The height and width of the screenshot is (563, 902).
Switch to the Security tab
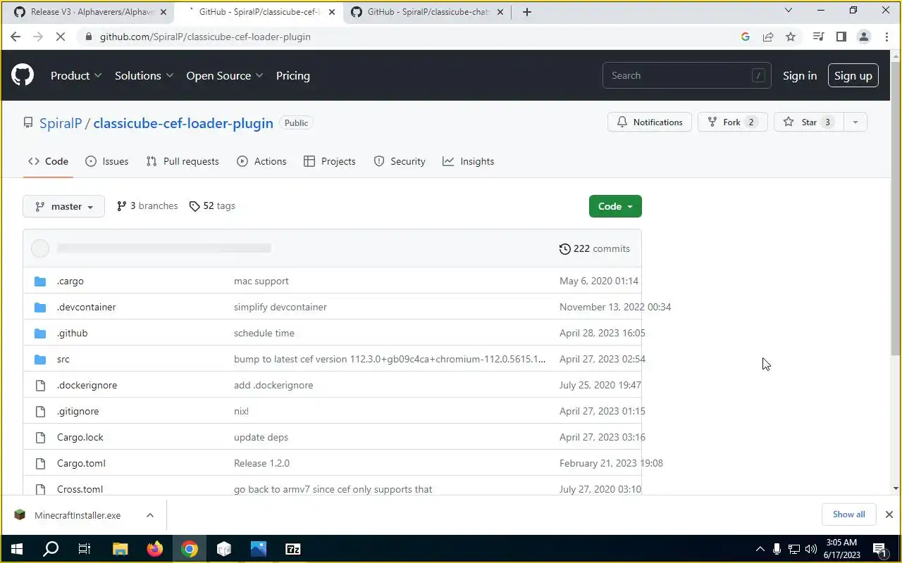tap(400, 161)
